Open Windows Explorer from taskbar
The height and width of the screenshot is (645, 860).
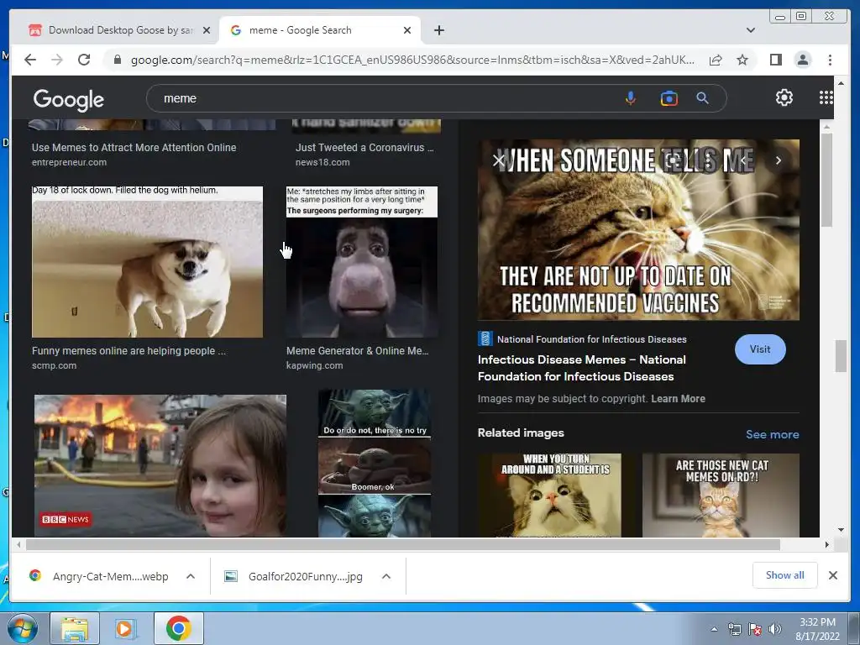[x=75, y=628]
